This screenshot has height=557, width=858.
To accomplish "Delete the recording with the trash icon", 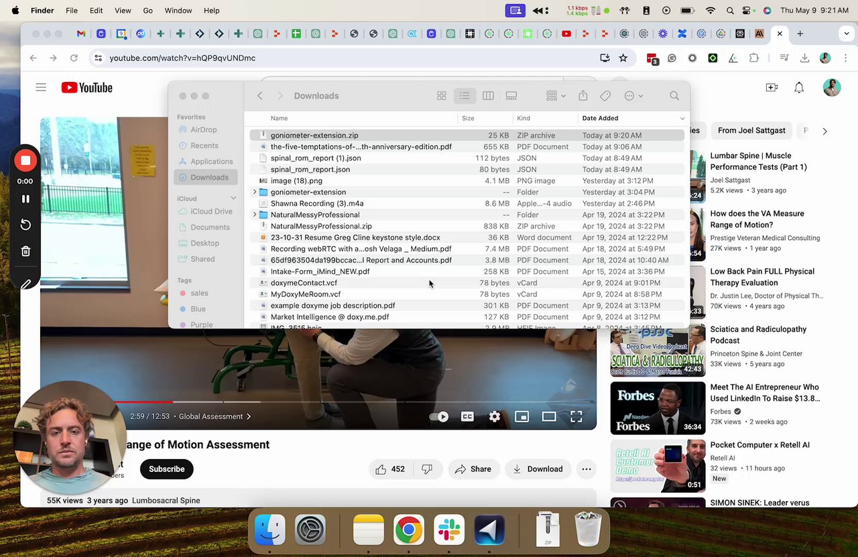I will [25, 251].
